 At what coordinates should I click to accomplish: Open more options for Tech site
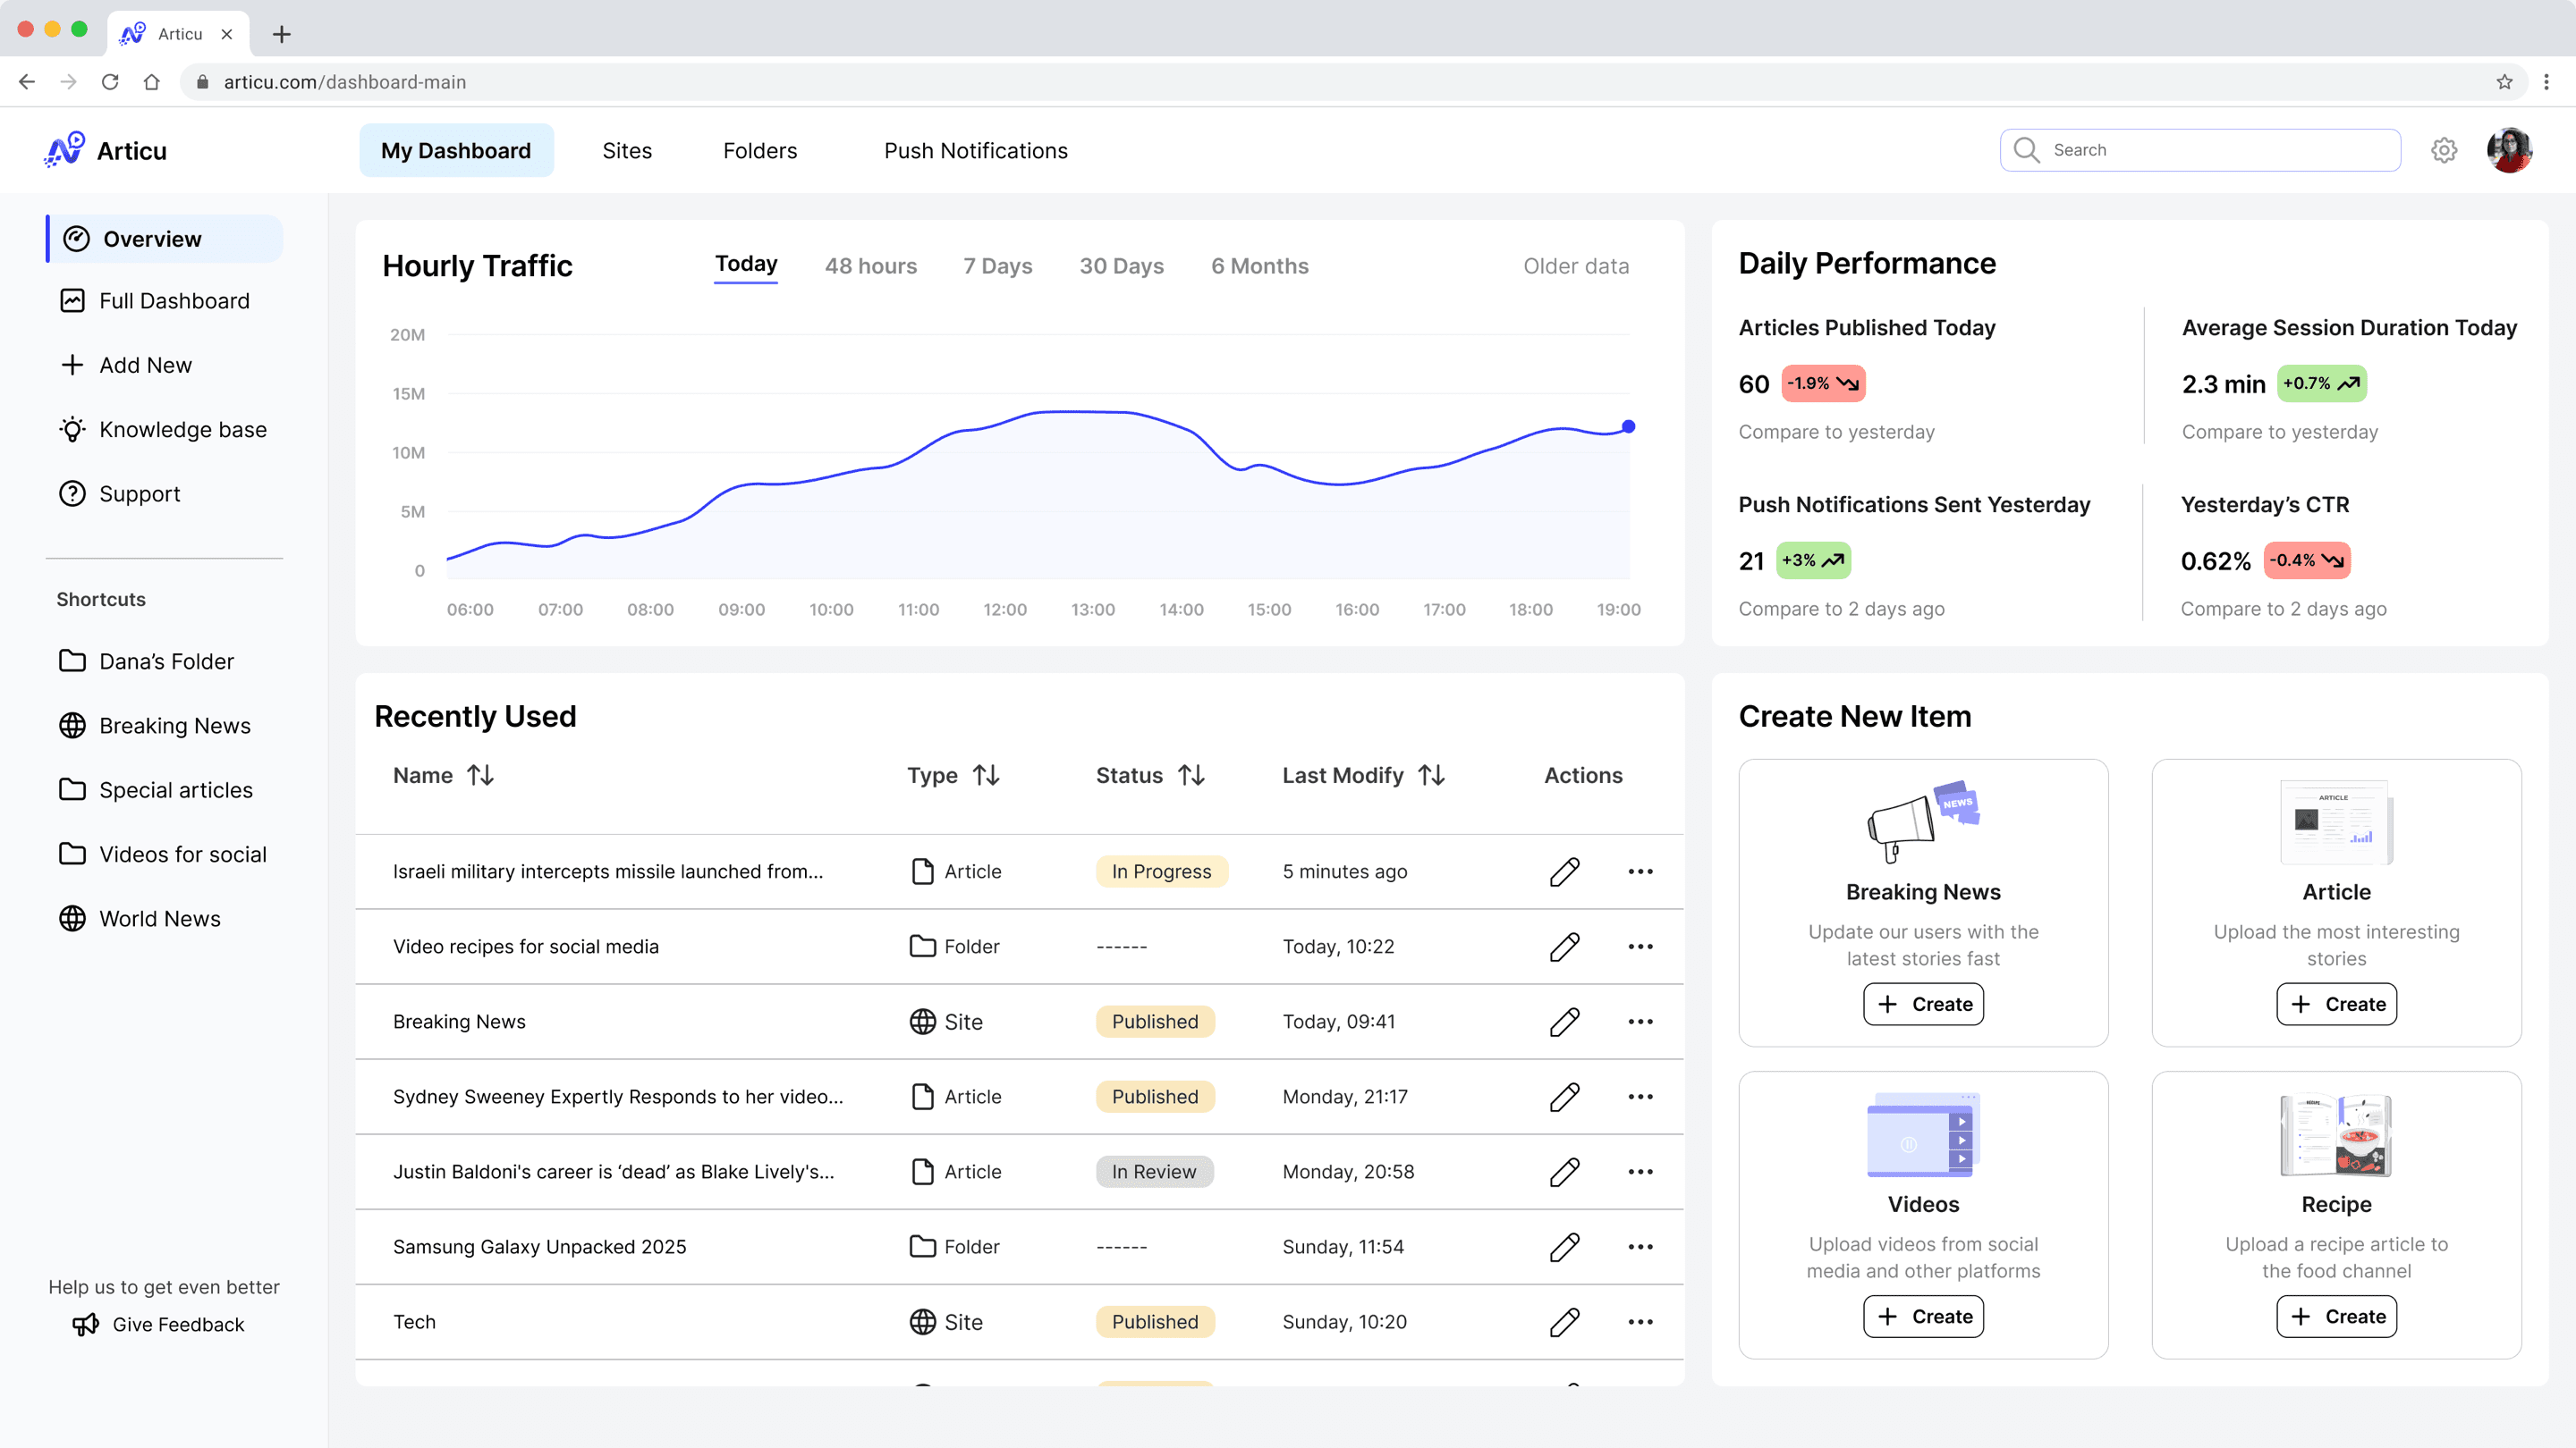1640,1321
